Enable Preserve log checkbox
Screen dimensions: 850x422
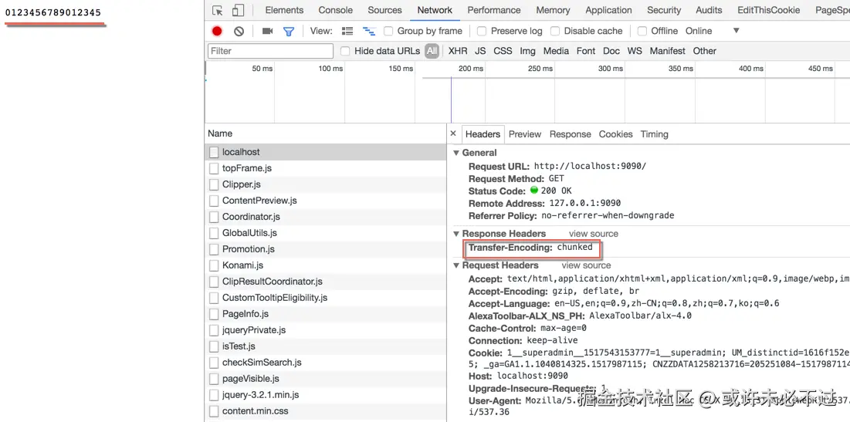coord(482,31)
